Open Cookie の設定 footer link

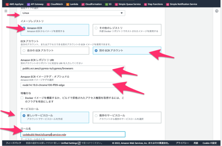[210, 143]
